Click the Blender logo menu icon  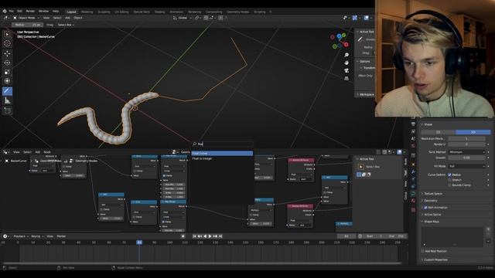click(5, 12)
